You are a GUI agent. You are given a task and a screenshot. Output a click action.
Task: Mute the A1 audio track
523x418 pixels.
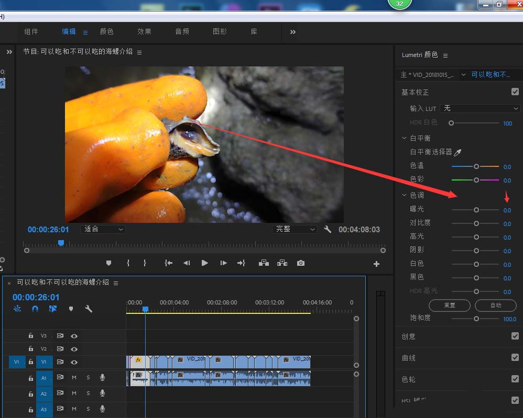(x=74, y=378)
